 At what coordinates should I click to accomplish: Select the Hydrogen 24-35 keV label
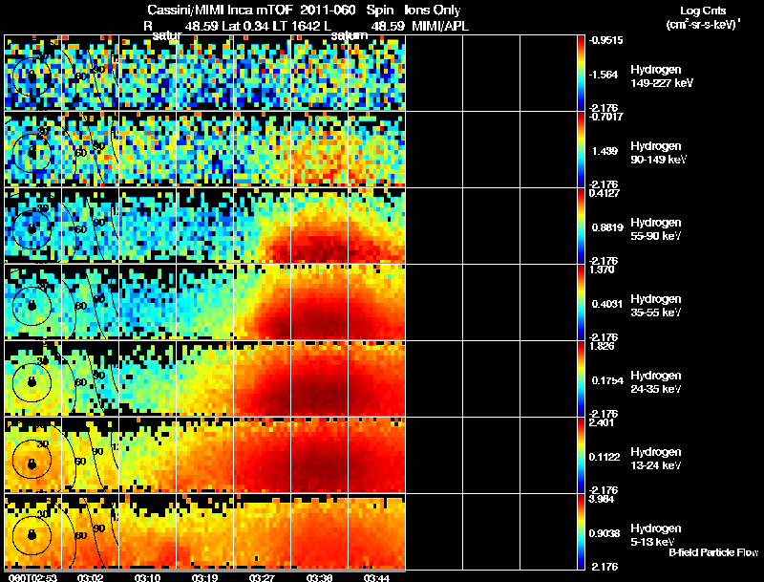click(656, 382)
